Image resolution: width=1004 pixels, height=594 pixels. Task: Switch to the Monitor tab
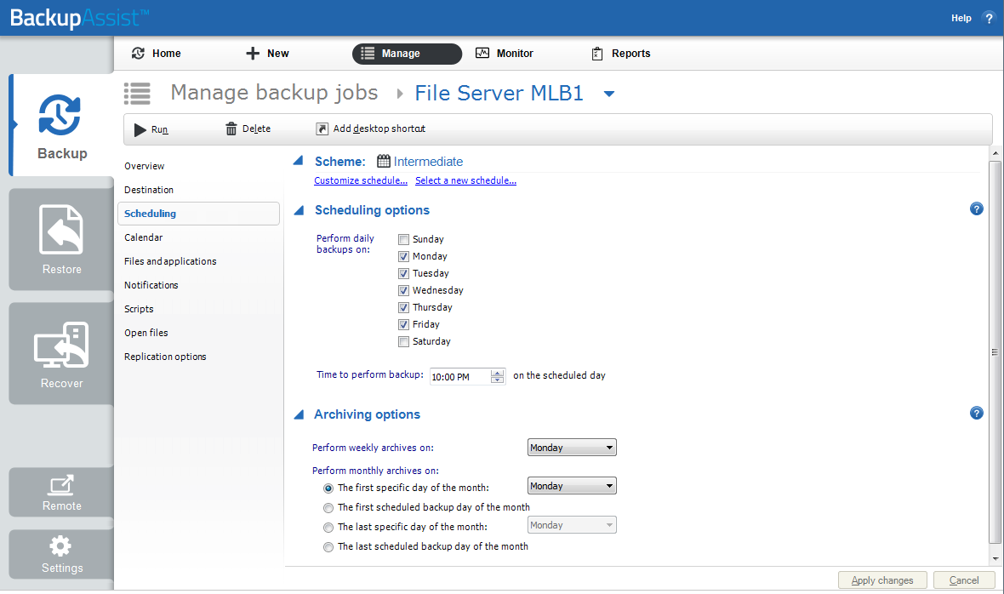[x=505, y=53]
